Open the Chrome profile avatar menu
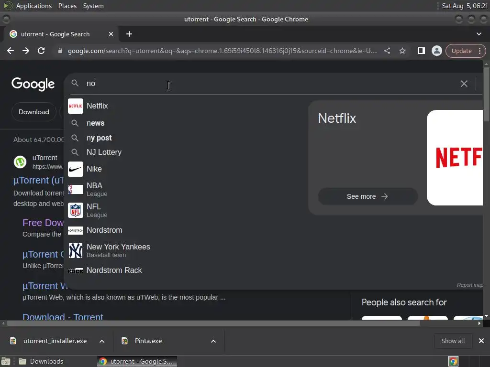Viewport: 490px width, 367px height. click(x=436, y=51)
